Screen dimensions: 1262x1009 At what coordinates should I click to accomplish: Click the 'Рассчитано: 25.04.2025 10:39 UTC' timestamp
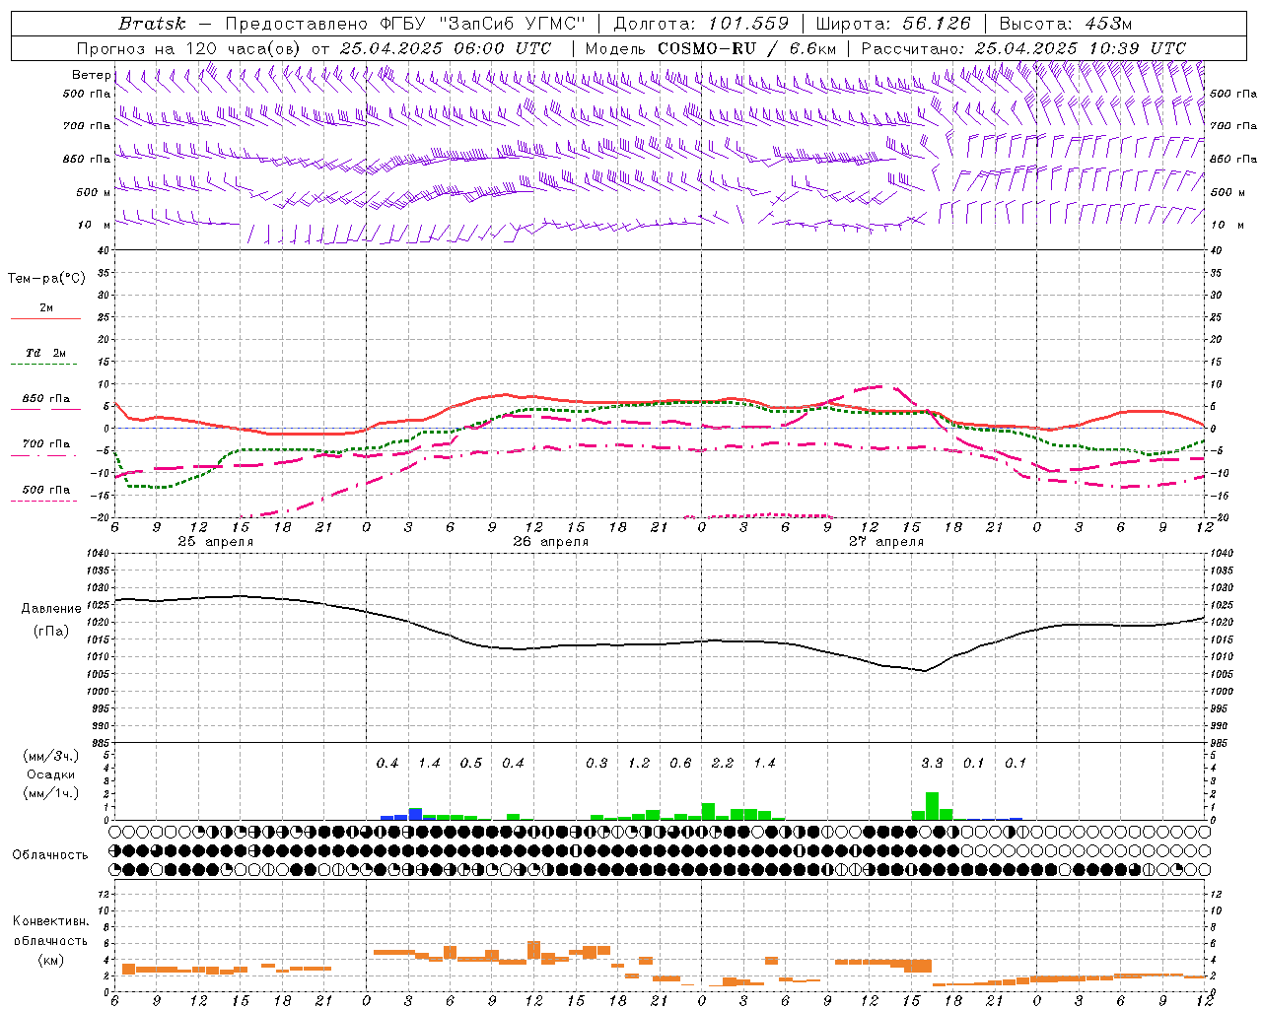[x=1023, y=48]
